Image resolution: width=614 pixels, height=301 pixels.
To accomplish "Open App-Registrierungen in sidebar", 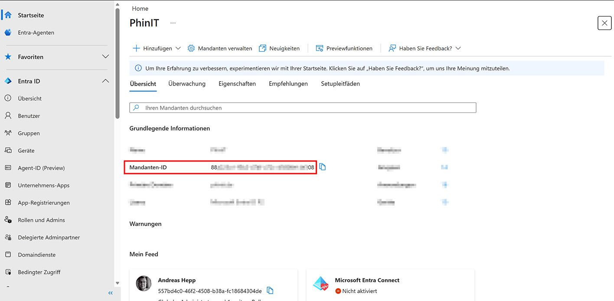I will [x=43, y=203].
